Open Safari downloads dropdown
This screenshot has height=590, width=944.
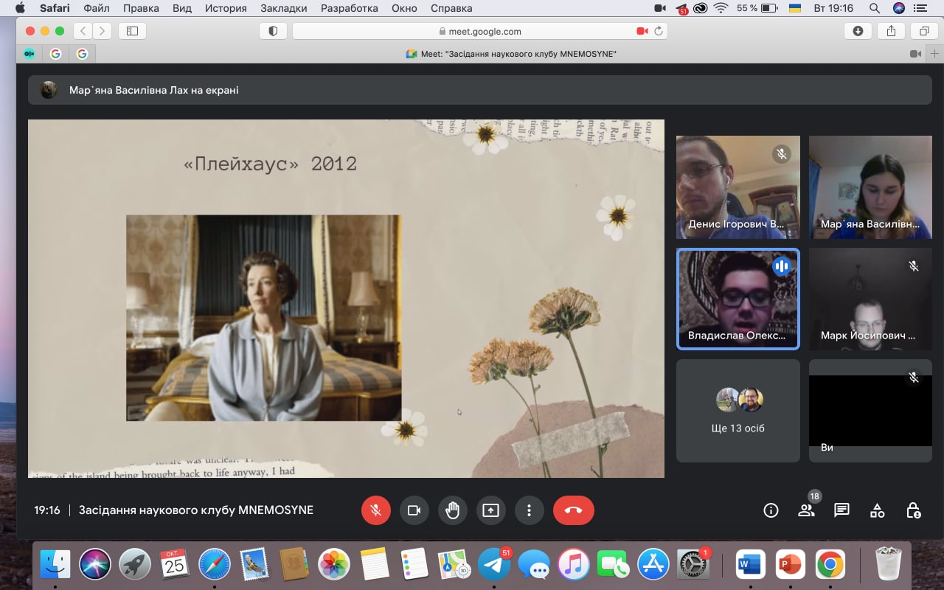click(858, 31)
